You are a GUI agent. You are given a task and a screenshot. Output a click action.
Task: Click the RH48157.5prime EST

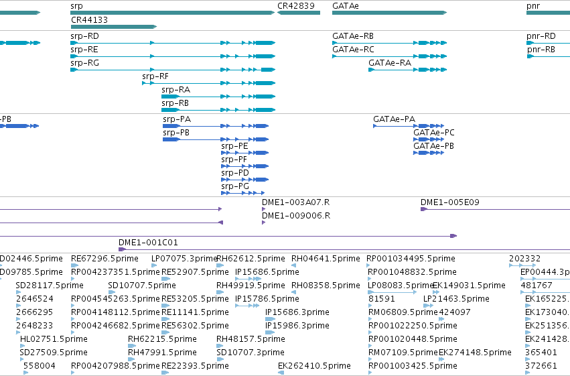point(220,346)
